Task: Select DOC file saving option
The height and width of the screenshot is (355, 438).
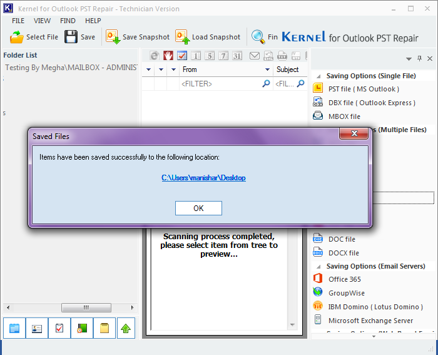Action: pyautogui.click(x=342, y=239)
